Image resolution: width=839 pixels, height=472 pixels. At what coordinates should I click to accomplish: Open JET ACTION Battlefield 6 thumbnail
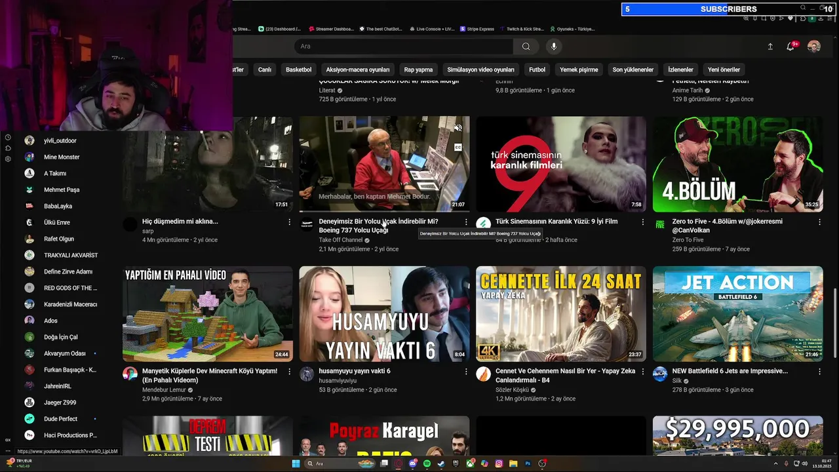[x=737, y=314]
